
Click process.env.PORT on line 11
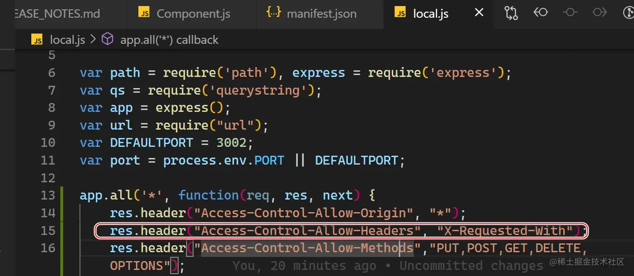[223, 160]
